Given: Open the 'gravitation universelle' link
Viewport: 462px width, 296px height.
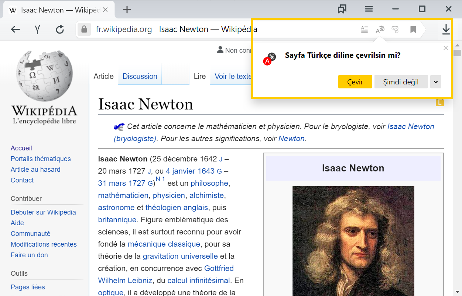Looking at the screenshot, I should 180,256.
